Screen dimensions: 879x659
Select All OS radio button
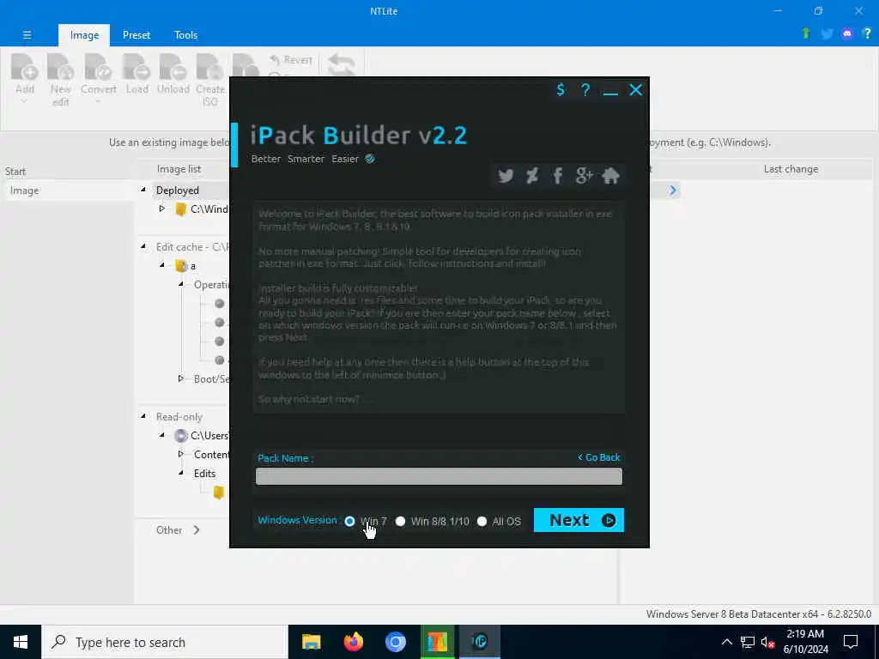[482, 521]
